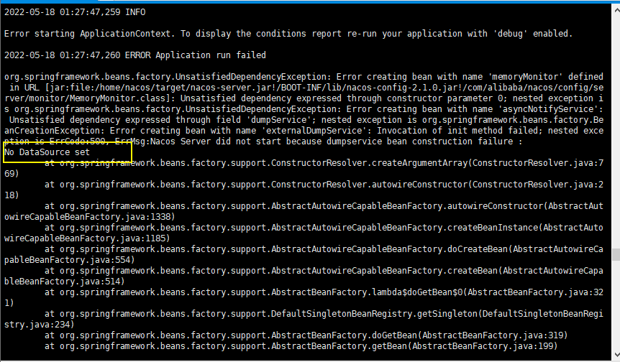Click the scrollbar up arrow
This screenshot has height=362, width=620.
[616, 11]
